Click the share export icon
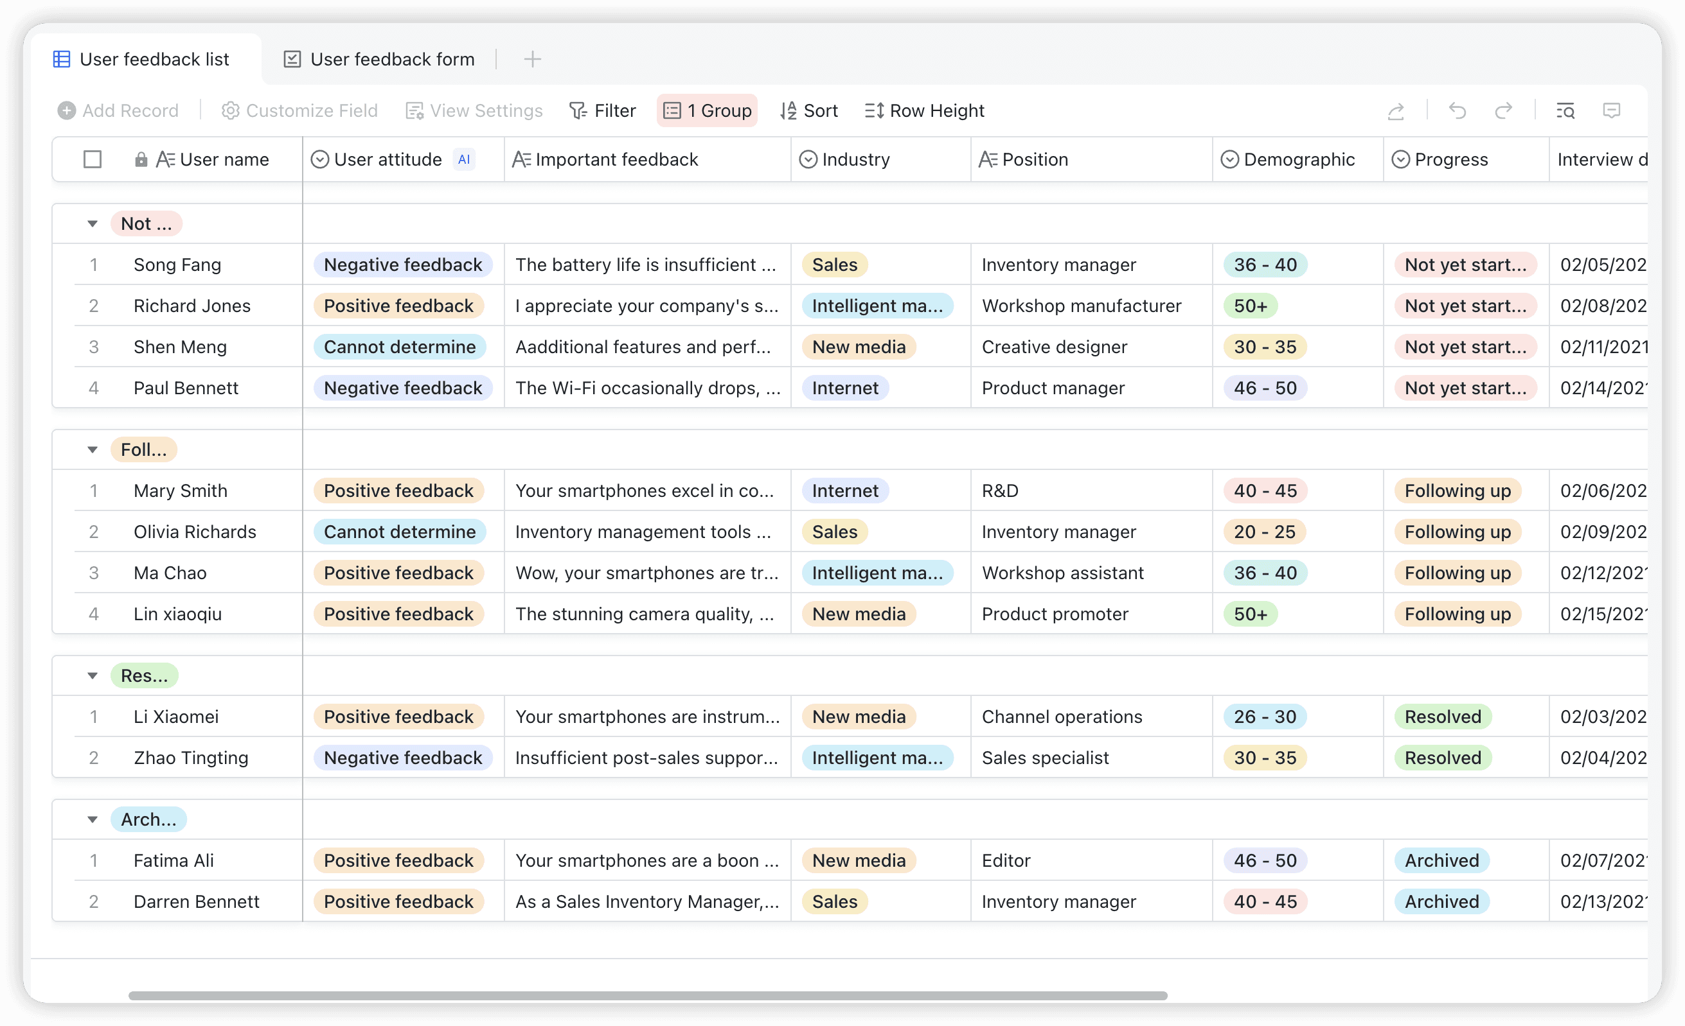Screen dimensions: 1685x1026 click(1396, 110)
